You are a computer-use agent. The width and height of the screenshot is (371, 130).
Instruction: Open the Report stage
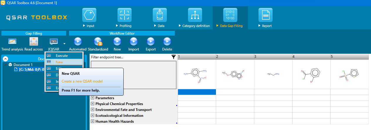[x=266, y=15]
